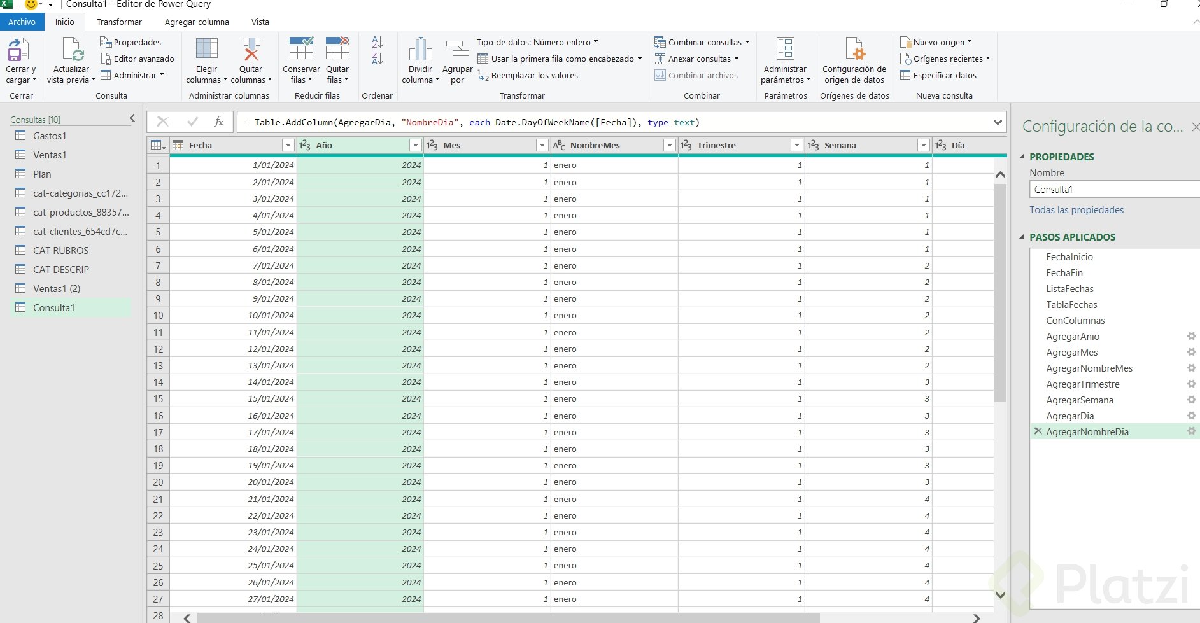Open gear settings for AgregarAnio step
The height and width of the screenshot is (623, 1200).
pyautogui.click(x=1190, y=337)
